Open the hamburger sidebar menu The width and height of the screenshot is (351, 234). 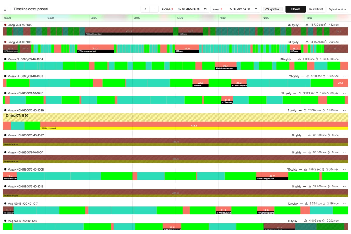[5, 9]
